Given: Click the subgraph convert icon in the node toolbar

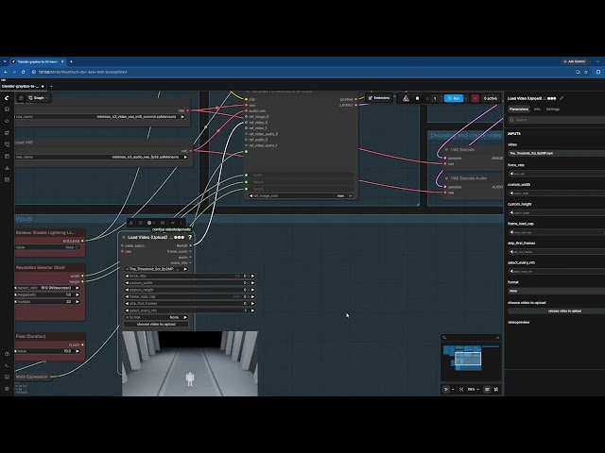Looking at the screenshot, I should (163, 223).
